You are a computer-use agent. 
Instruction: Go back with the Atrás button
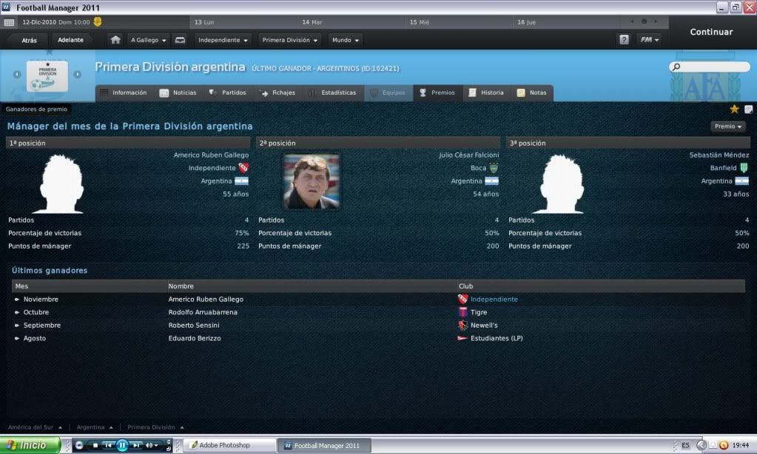[x=29, y=40]
